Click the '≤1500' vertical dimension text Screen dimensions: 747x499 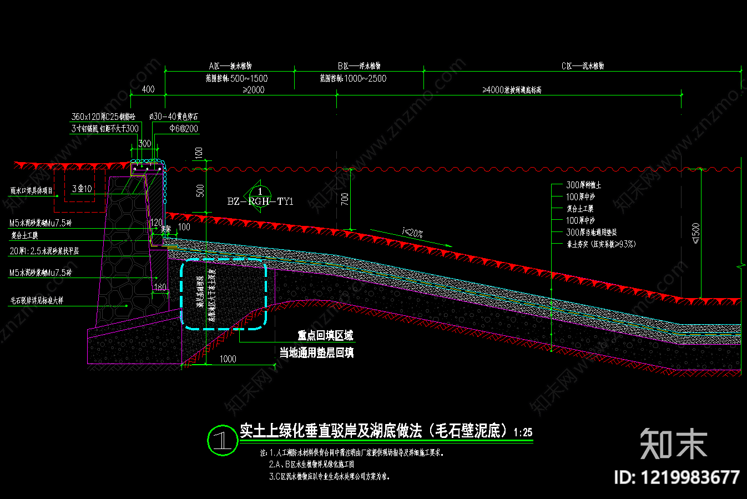click(x=696, y=234)
